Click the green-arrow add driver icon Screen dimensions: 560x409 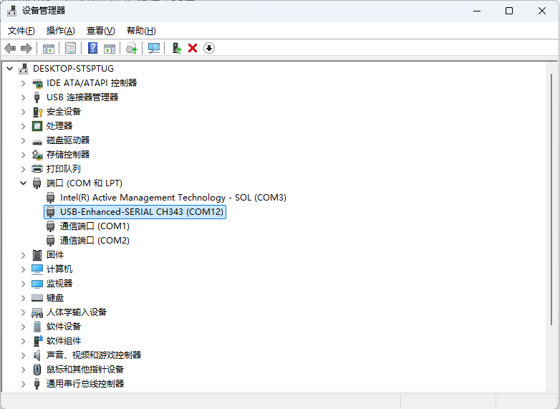(x=177, y=48)
